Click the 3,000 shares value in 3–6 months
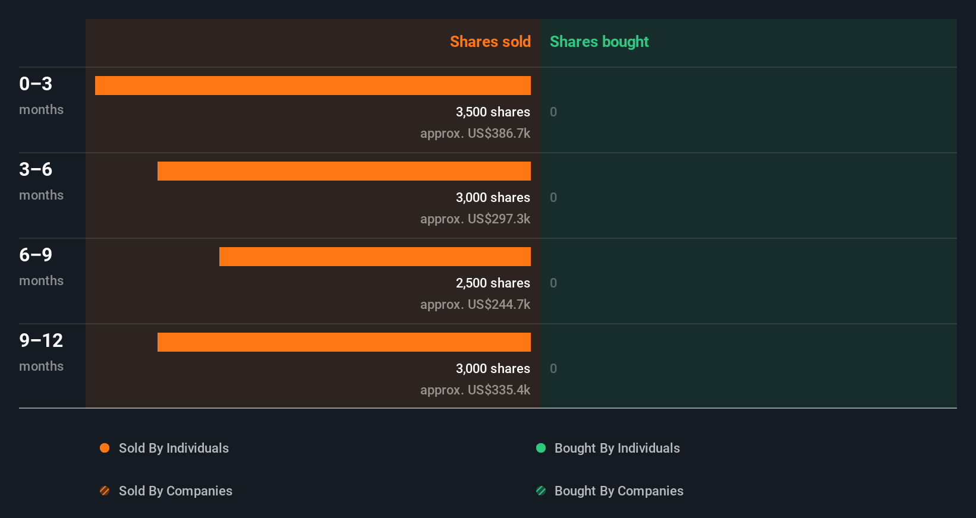This screenshot has width=976, height=518. tap(493, 197)
